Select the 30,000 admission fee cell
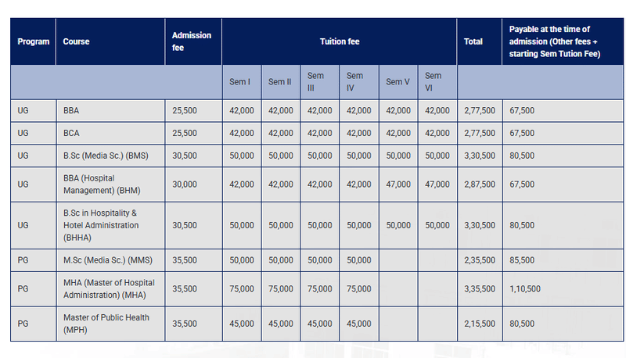The height and width of the screenshot is (358, 626). tap(185, 184)
